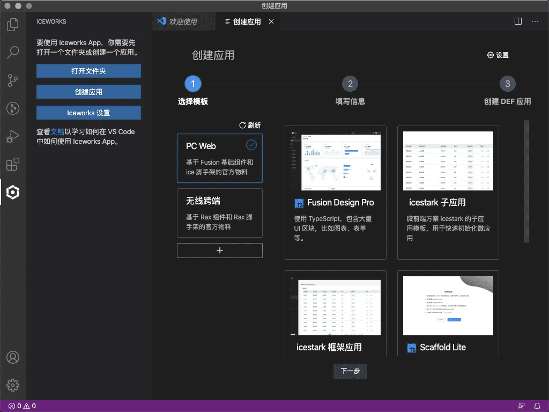549x412 pixels.
Task: Click the Iceworks 设置 button
Action: [x=88, y=113]
